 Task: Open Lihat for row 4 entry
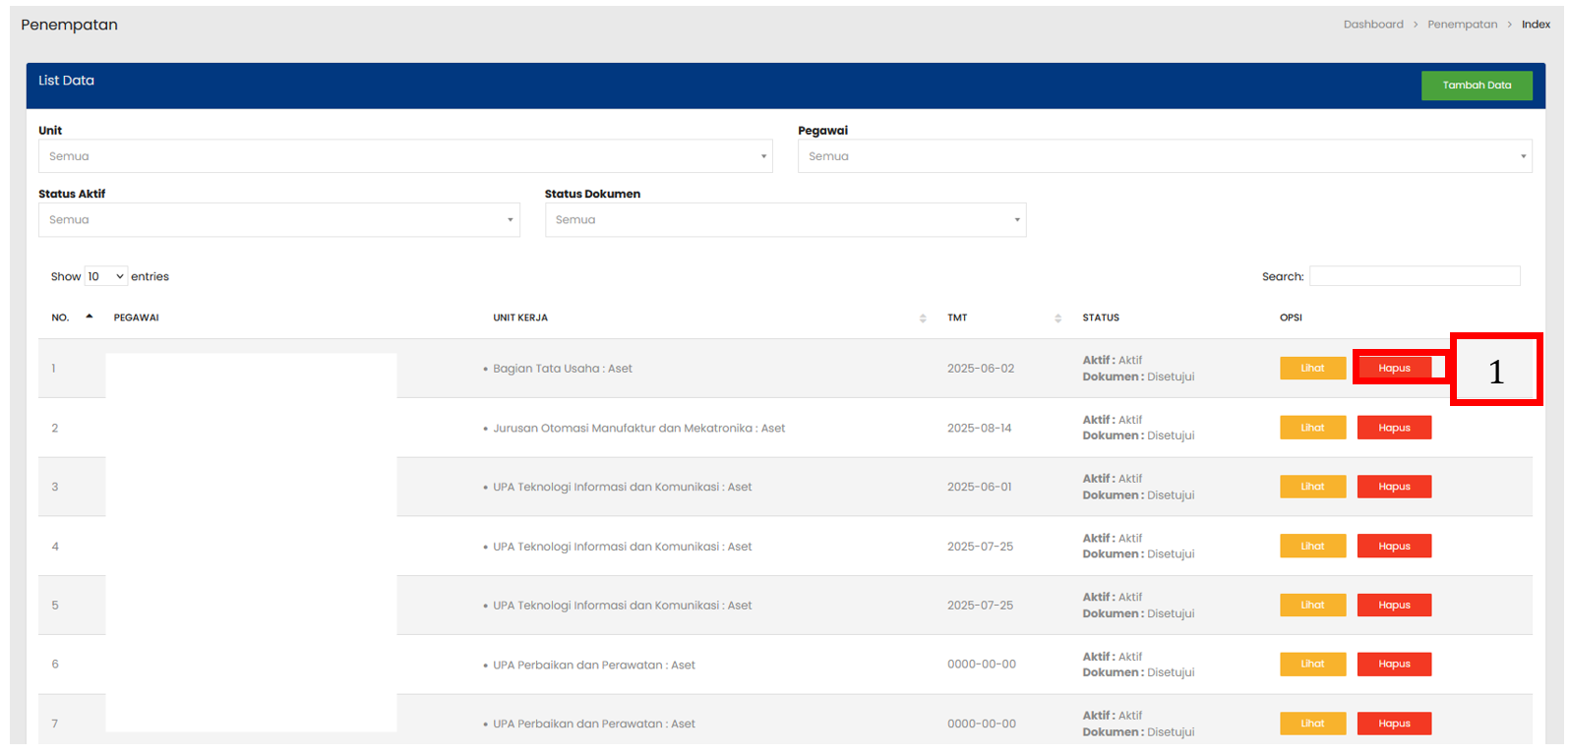coord(1312,546)
